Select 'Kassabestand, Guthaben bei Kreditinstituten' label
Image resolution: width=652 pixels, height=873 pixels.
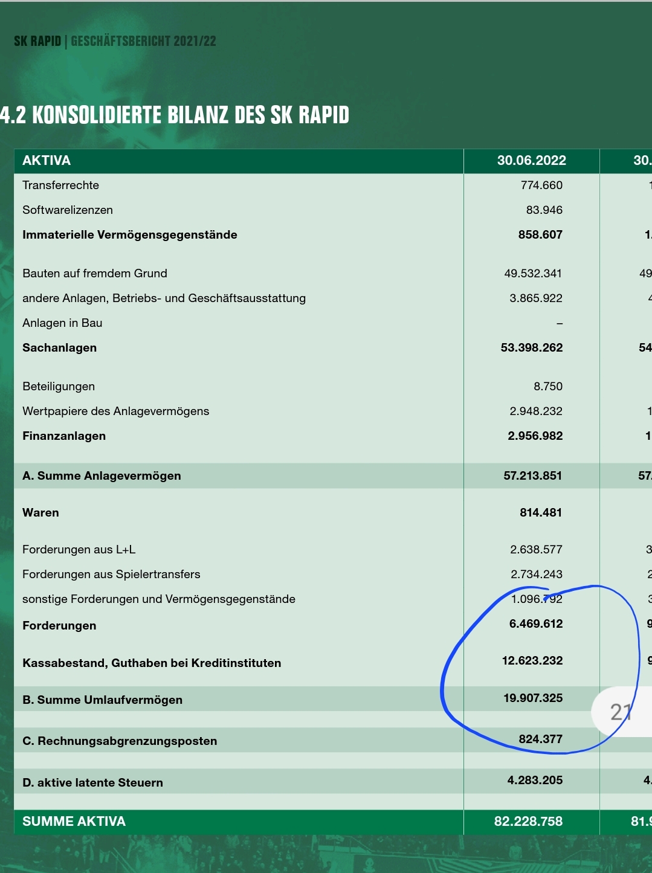152,663
